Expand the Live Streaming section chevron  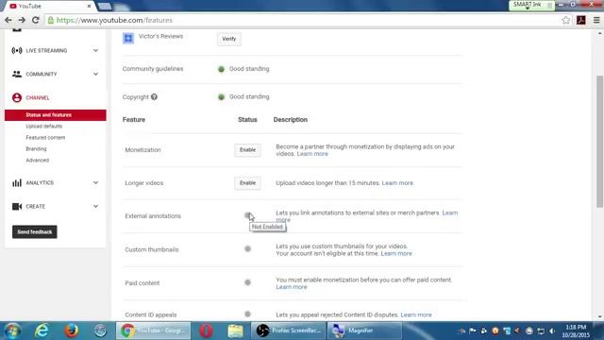point(95,50)
